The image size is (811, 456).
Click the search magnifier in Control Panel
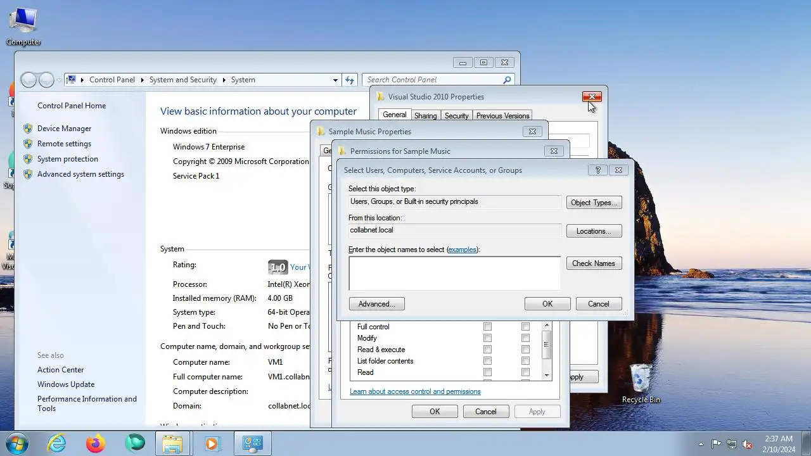(x=507, y=80)
